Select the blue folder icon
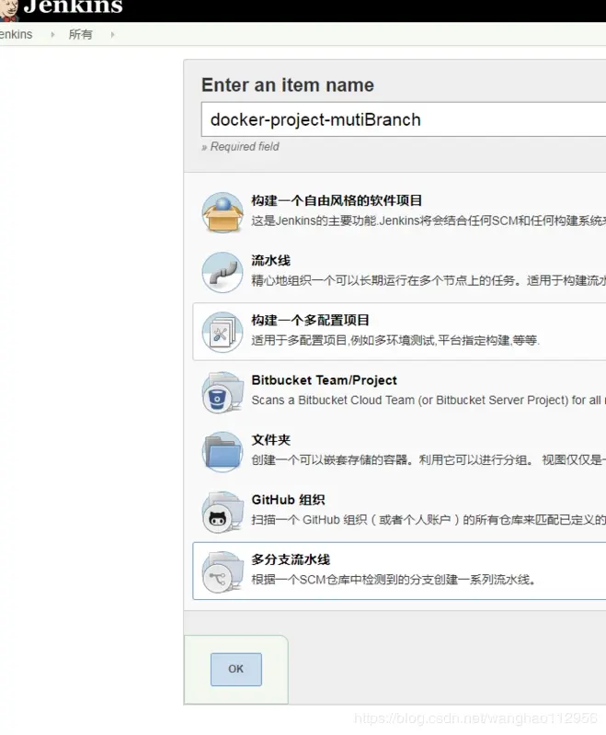The image size is (606, 735). pos(223,452)
